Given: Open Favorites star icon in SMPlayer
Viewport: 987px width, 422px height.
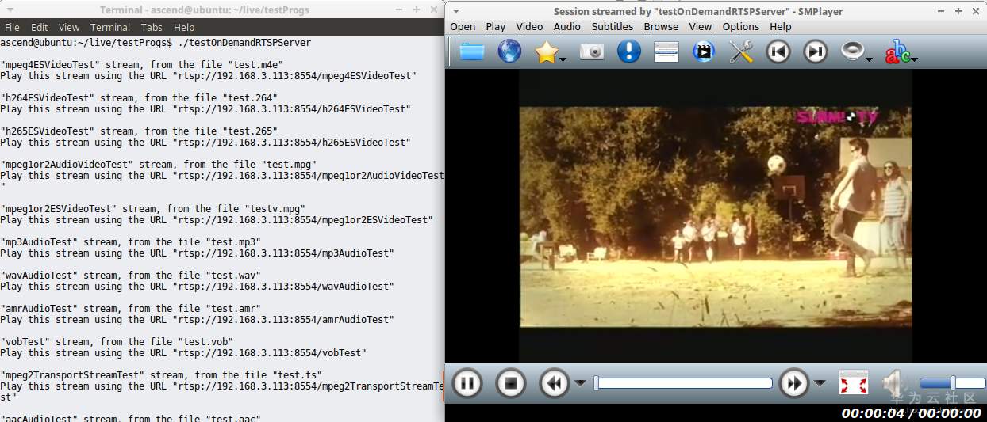Looking at the screenshot, I should click(x=547, y=51).
